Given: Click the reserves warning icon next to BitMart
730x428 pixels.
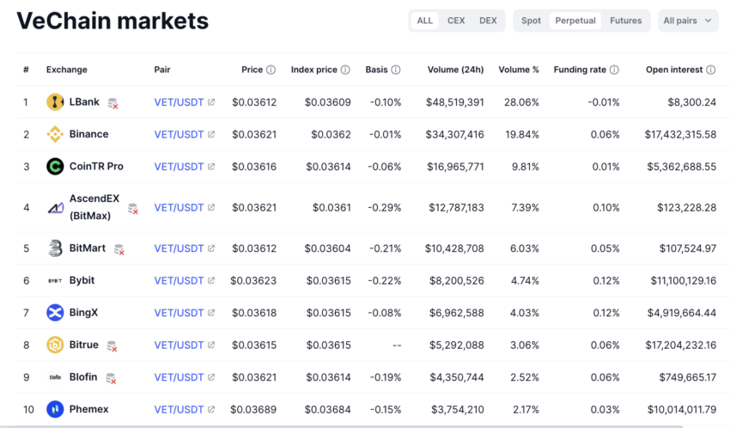Looking at the screenshot, I should (119, 249).
